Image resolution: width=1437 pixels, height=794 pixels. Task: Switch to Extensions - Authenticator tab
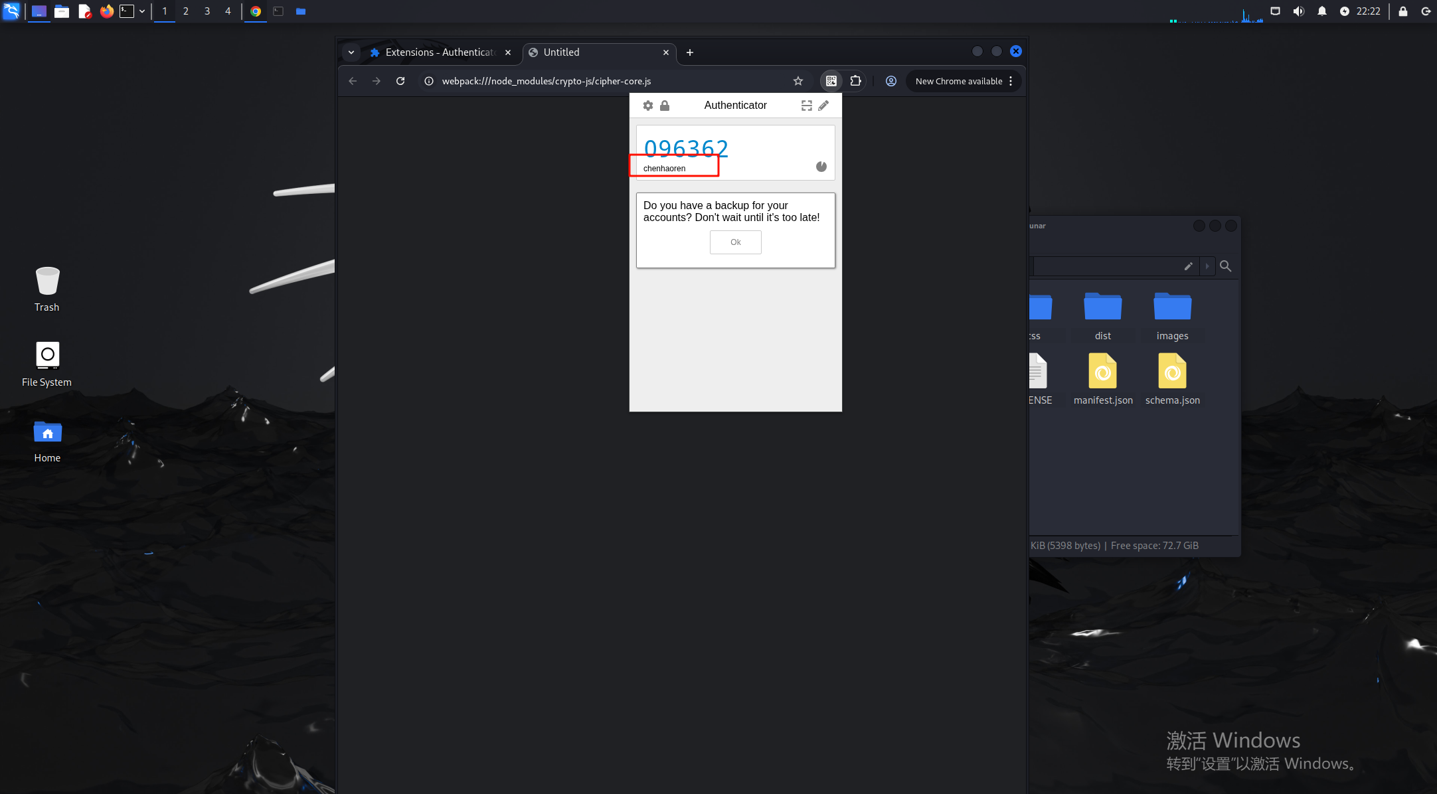point(439,52)
